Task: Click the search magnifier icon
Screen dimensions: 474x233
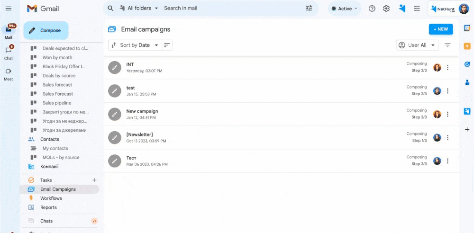Action: coord(110,9)
